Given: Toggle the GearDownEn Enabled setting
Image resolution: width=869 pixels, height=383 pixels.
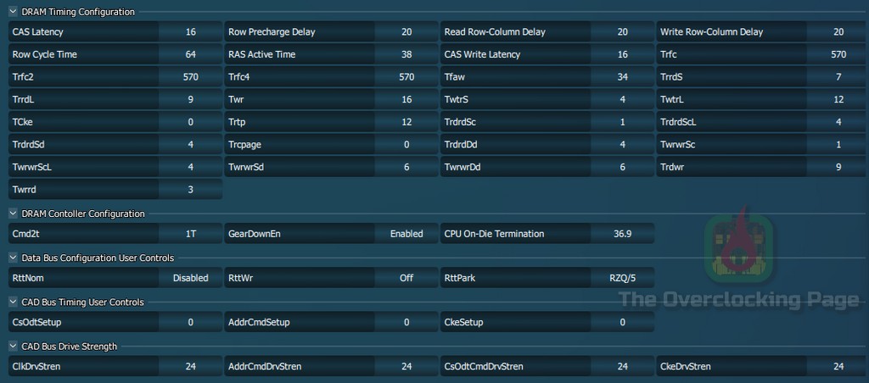Looking at the screenshot, I should (x=406, y=234).
